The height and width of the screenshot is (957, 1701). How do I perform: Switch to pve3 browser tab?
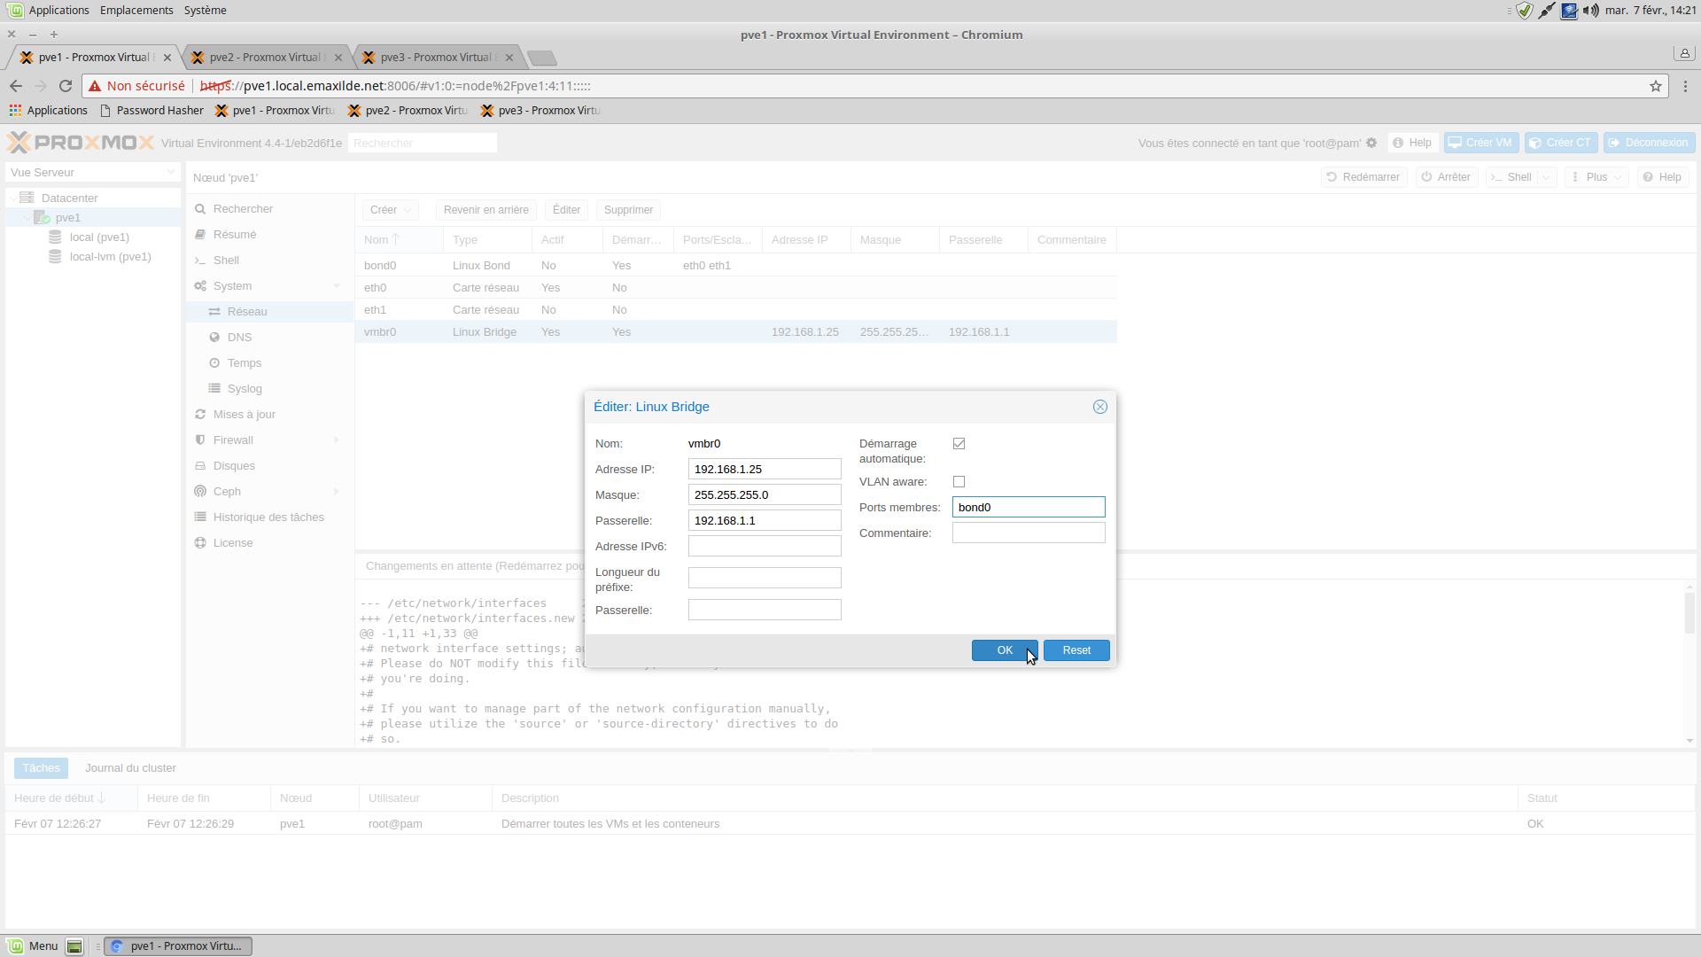click(439, 58)
